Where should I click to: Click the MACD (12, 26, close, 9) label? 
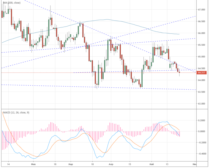(16, 113)
